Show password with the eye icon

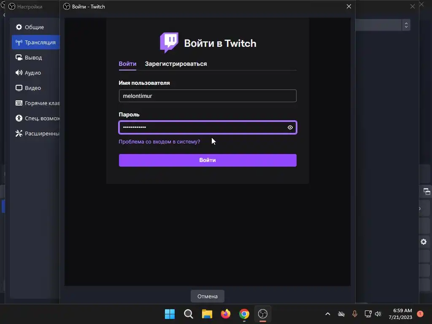click(x=290, y=127)
